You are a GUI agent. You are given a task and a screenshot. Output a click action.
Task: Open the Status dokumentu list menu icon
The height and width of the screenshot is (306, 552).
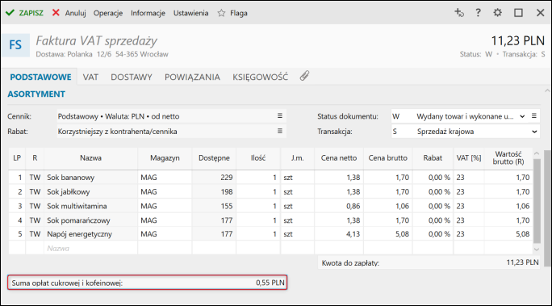[534, 115]
